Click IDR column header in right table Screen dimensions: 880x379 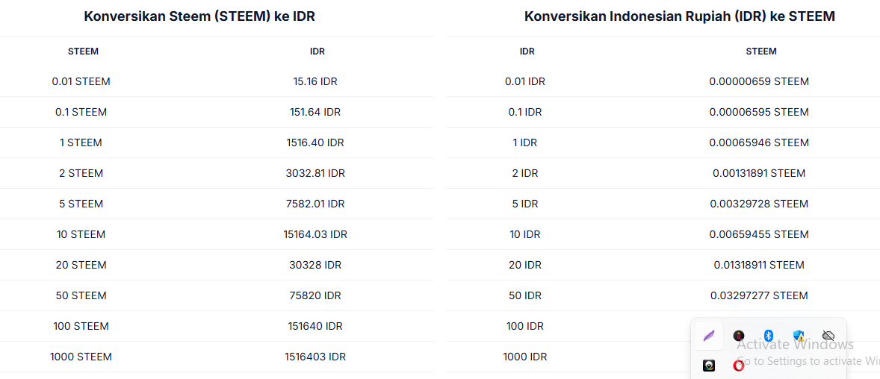[527, 51]
